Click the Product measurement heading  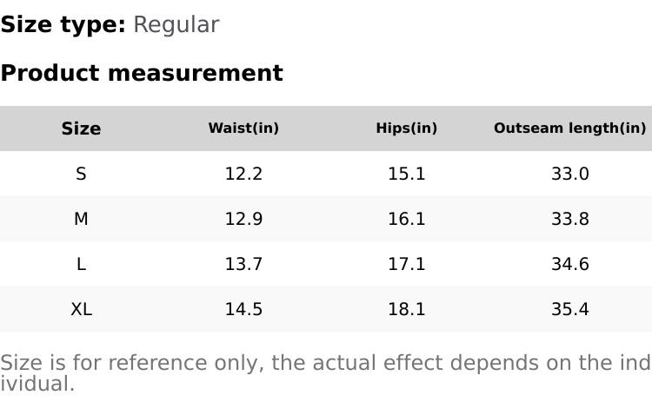pyautogui.click(x=142, y=73)
